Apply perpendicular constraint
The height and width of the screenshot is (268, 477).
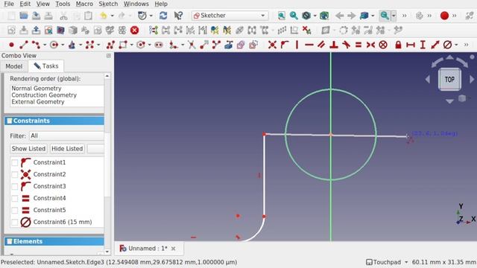tap(334, 45)
